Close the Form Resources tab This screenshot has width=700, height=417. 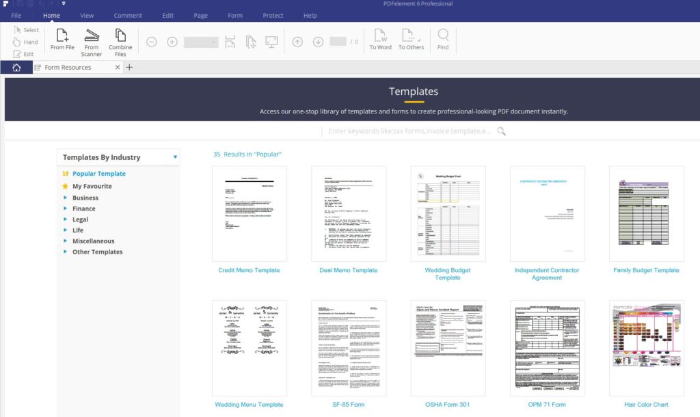(118, 68)
